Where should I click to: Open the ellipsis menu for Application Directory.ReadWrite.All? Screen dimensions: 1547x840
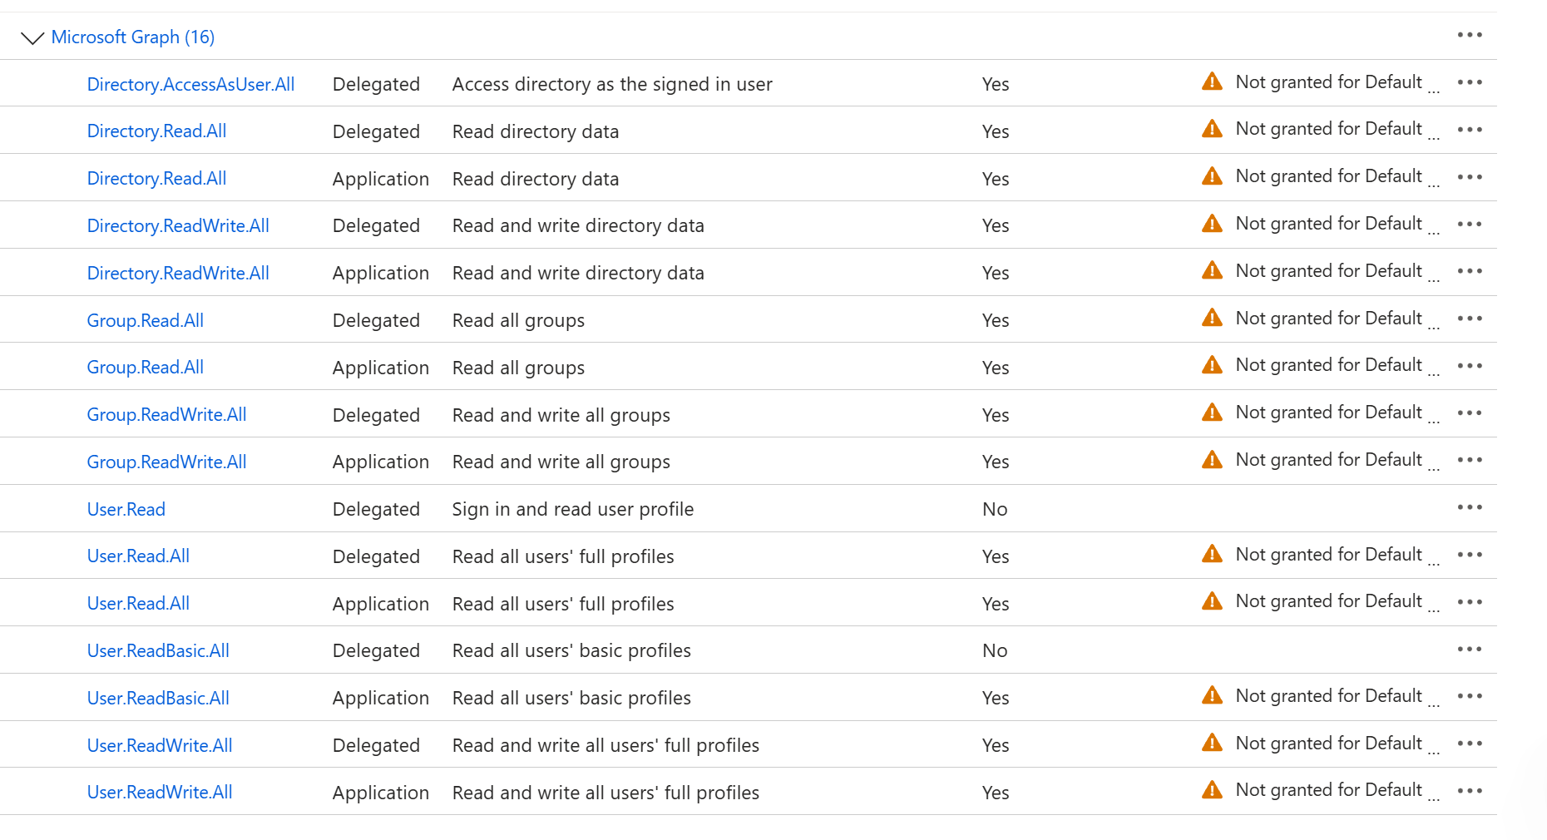1470,271
